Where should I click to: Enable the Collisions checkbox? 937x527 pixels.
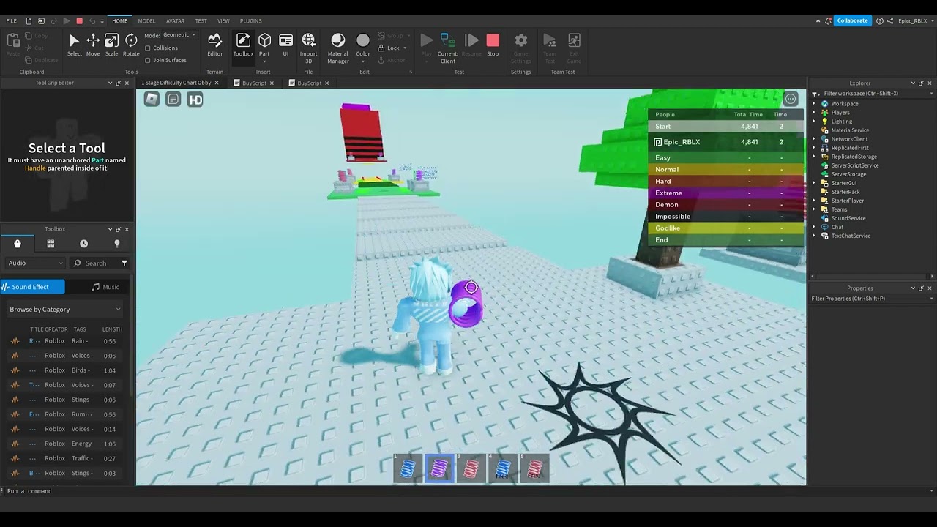[x=148, y=48]
